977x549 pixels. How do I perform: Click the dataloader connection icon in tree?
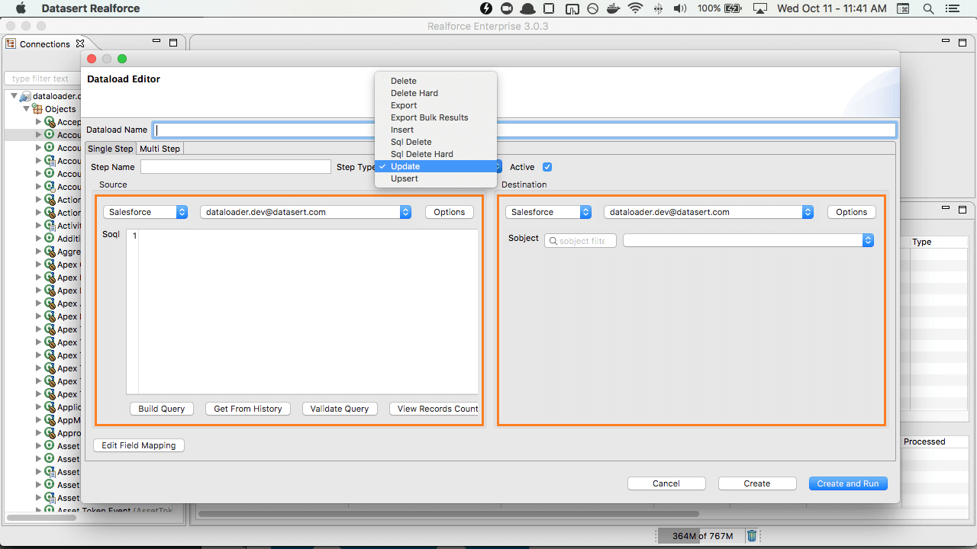(x=25, y=96)
